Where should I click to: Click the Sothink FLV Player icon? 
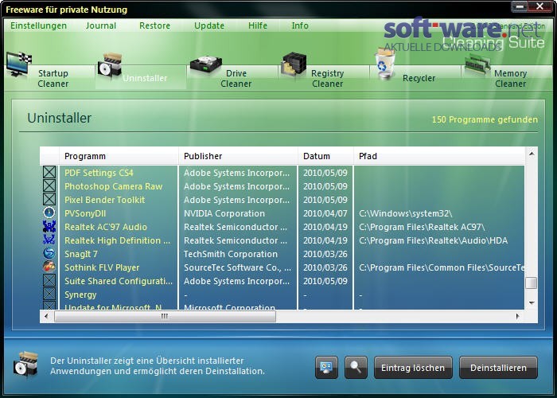(49, 267)
